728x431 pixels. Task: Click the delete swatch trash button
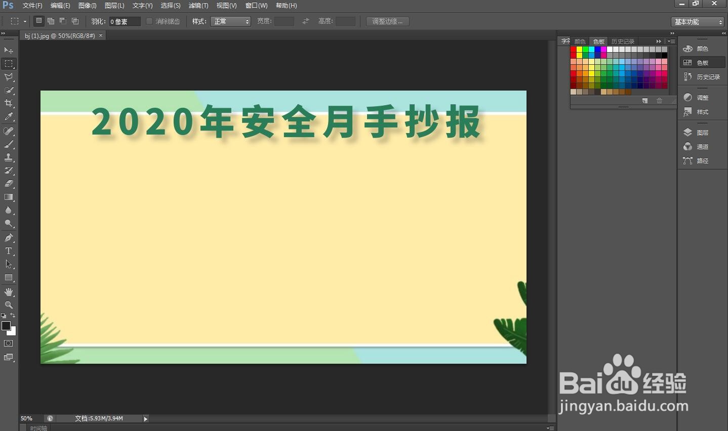pos(659,100)
